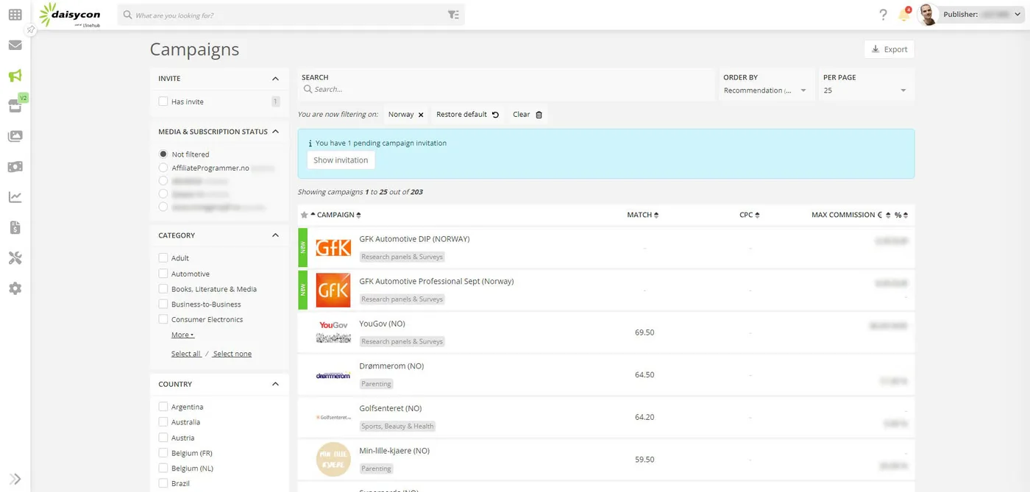Click the publisher profile avatar
This screenshot has height=492, width=1030.
point(927,15)
